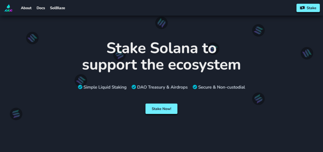This screenshot has width=323, height=152.
Task: Click the Stake Solana hero heading
Action: (x=161, y=56)
